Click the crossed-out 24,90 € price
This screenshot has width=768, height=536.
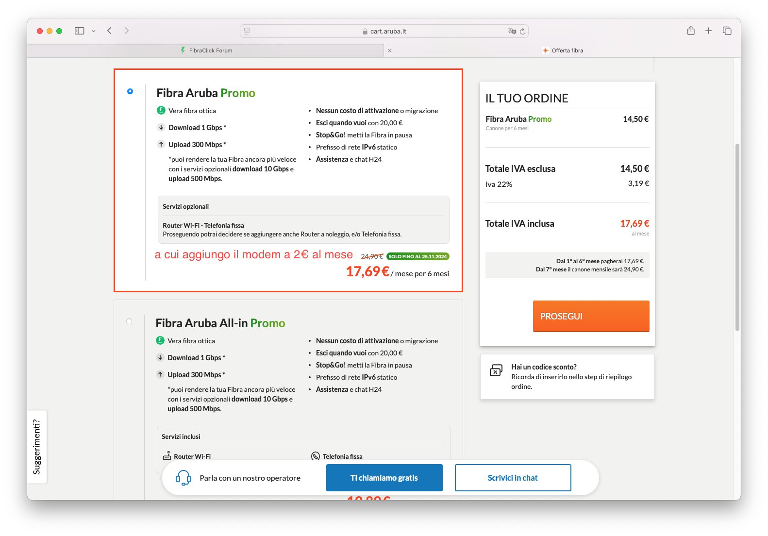click(372, 256)
